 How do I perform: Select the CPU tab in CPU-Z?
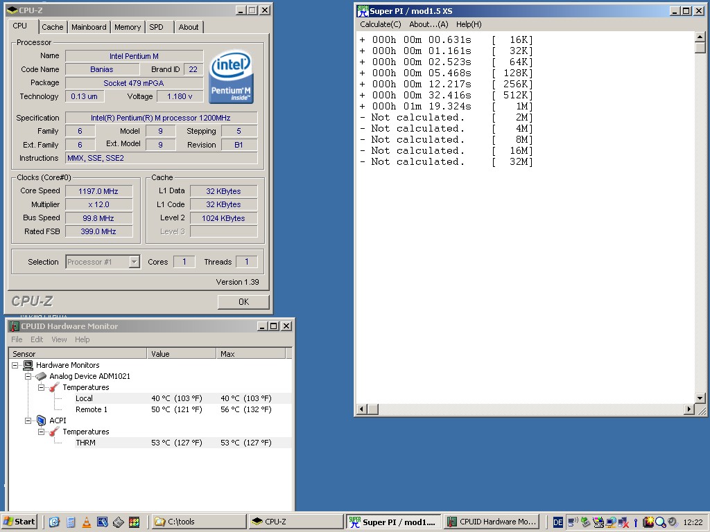[x=20, y=26]
